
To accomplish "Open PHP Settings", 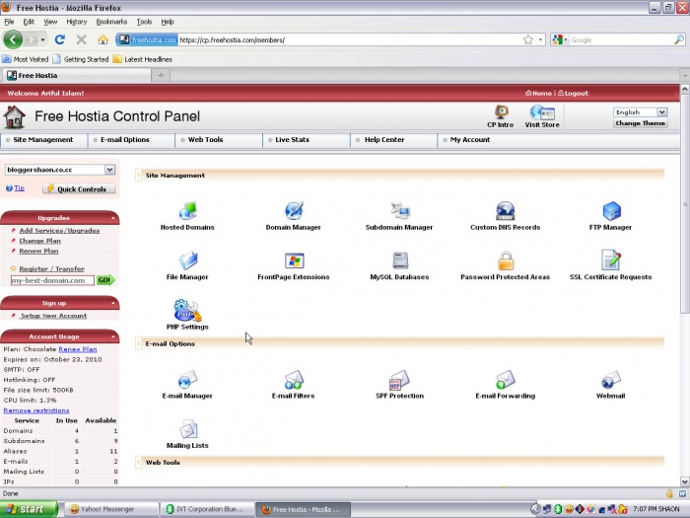I will click(187, 311).
